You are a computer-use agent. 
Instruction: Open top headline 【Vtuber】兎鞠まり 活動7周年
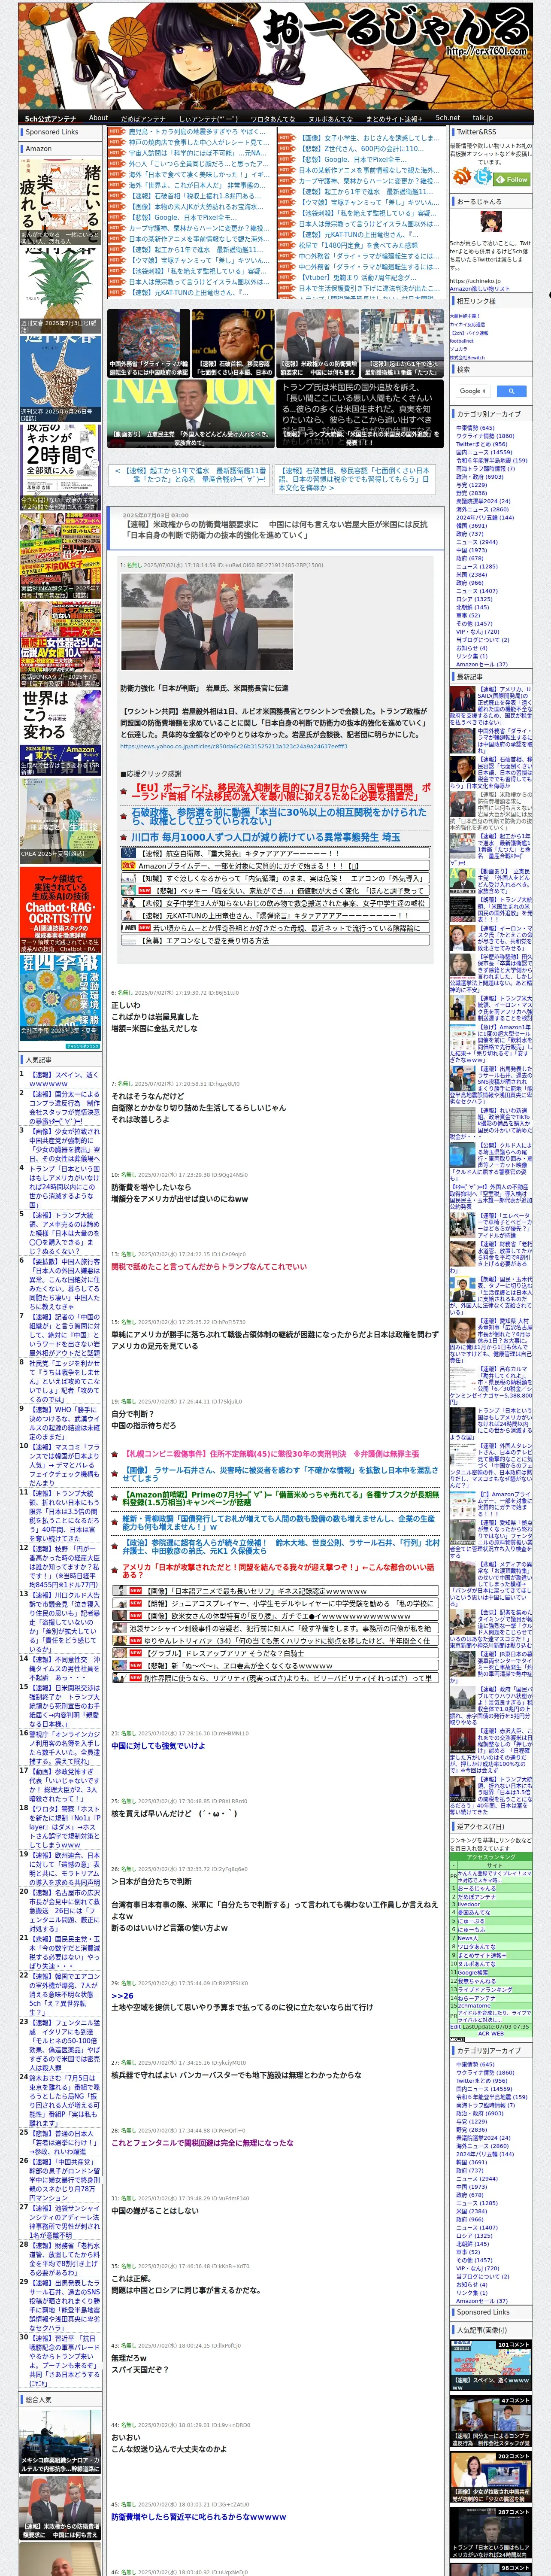[x=357, y=277]
